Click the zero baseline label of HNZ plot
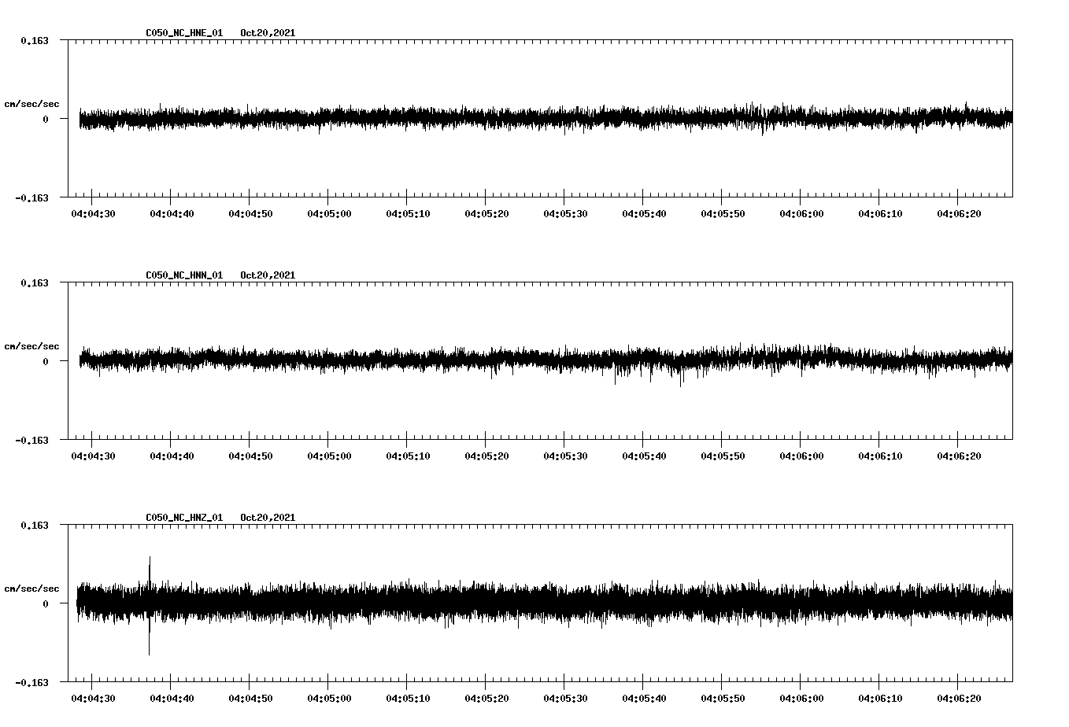The image size is (1069, 727). click(46, 603)
